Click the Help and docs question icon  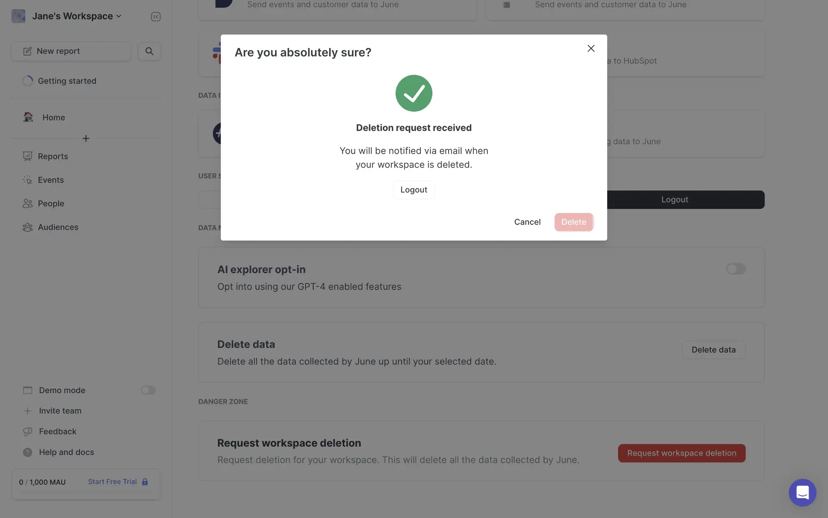pos(28,452)
